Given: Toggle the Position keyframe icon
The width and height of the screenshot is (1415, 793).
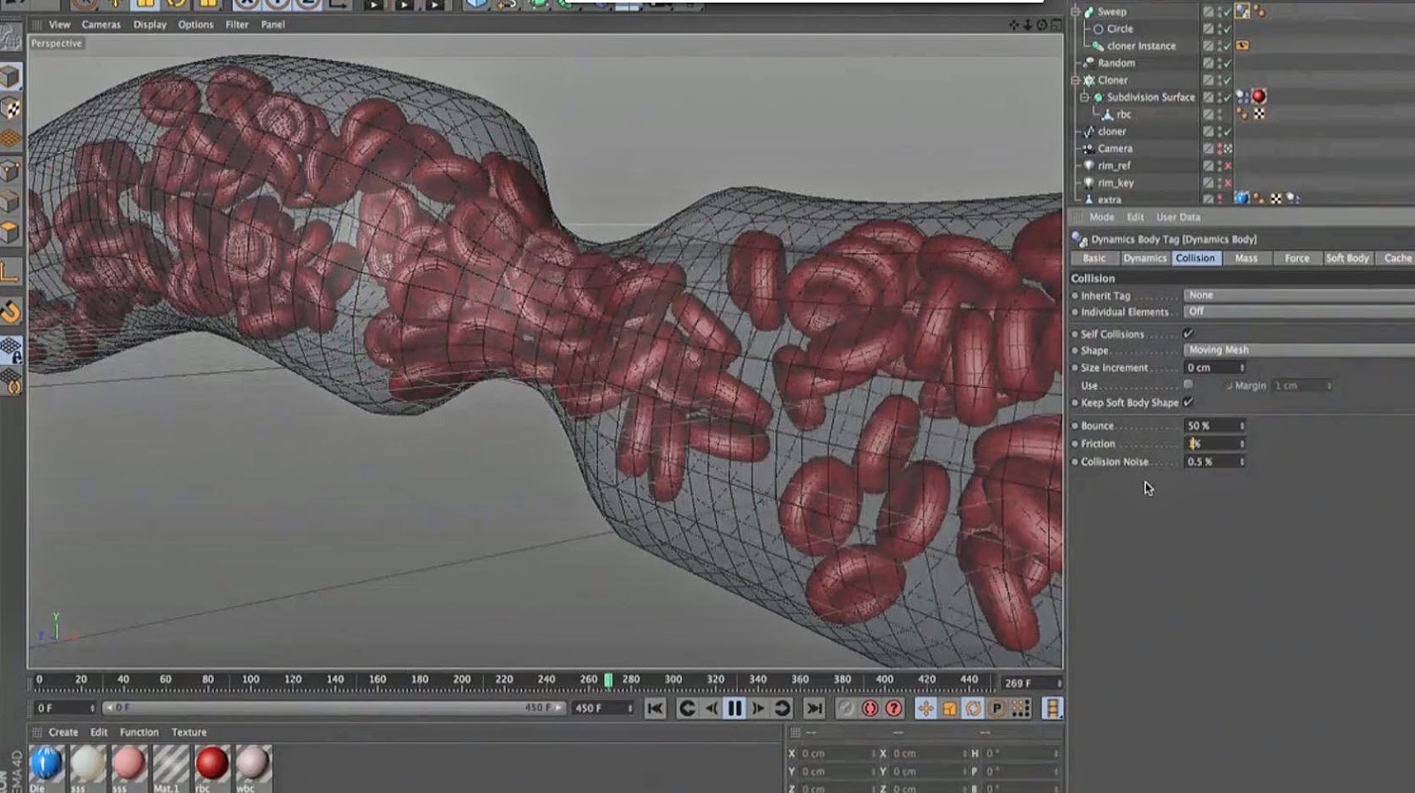Looking at the screenshot, I should pos(925,708).
